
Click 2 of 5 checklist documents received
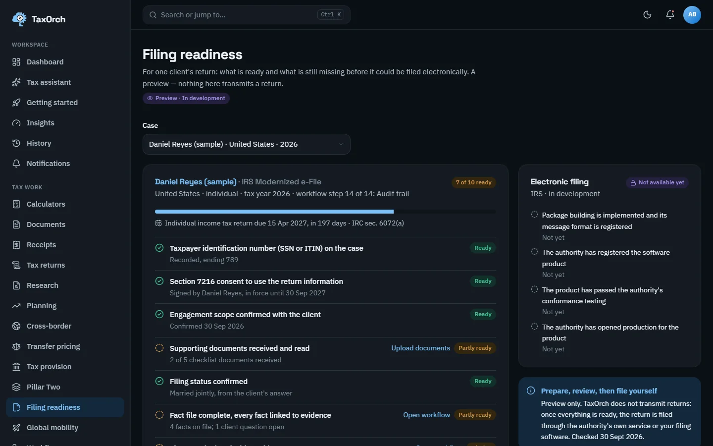226,360
